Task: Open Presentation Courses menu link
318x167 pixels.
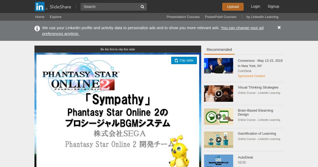Action: tap(183, 17)
